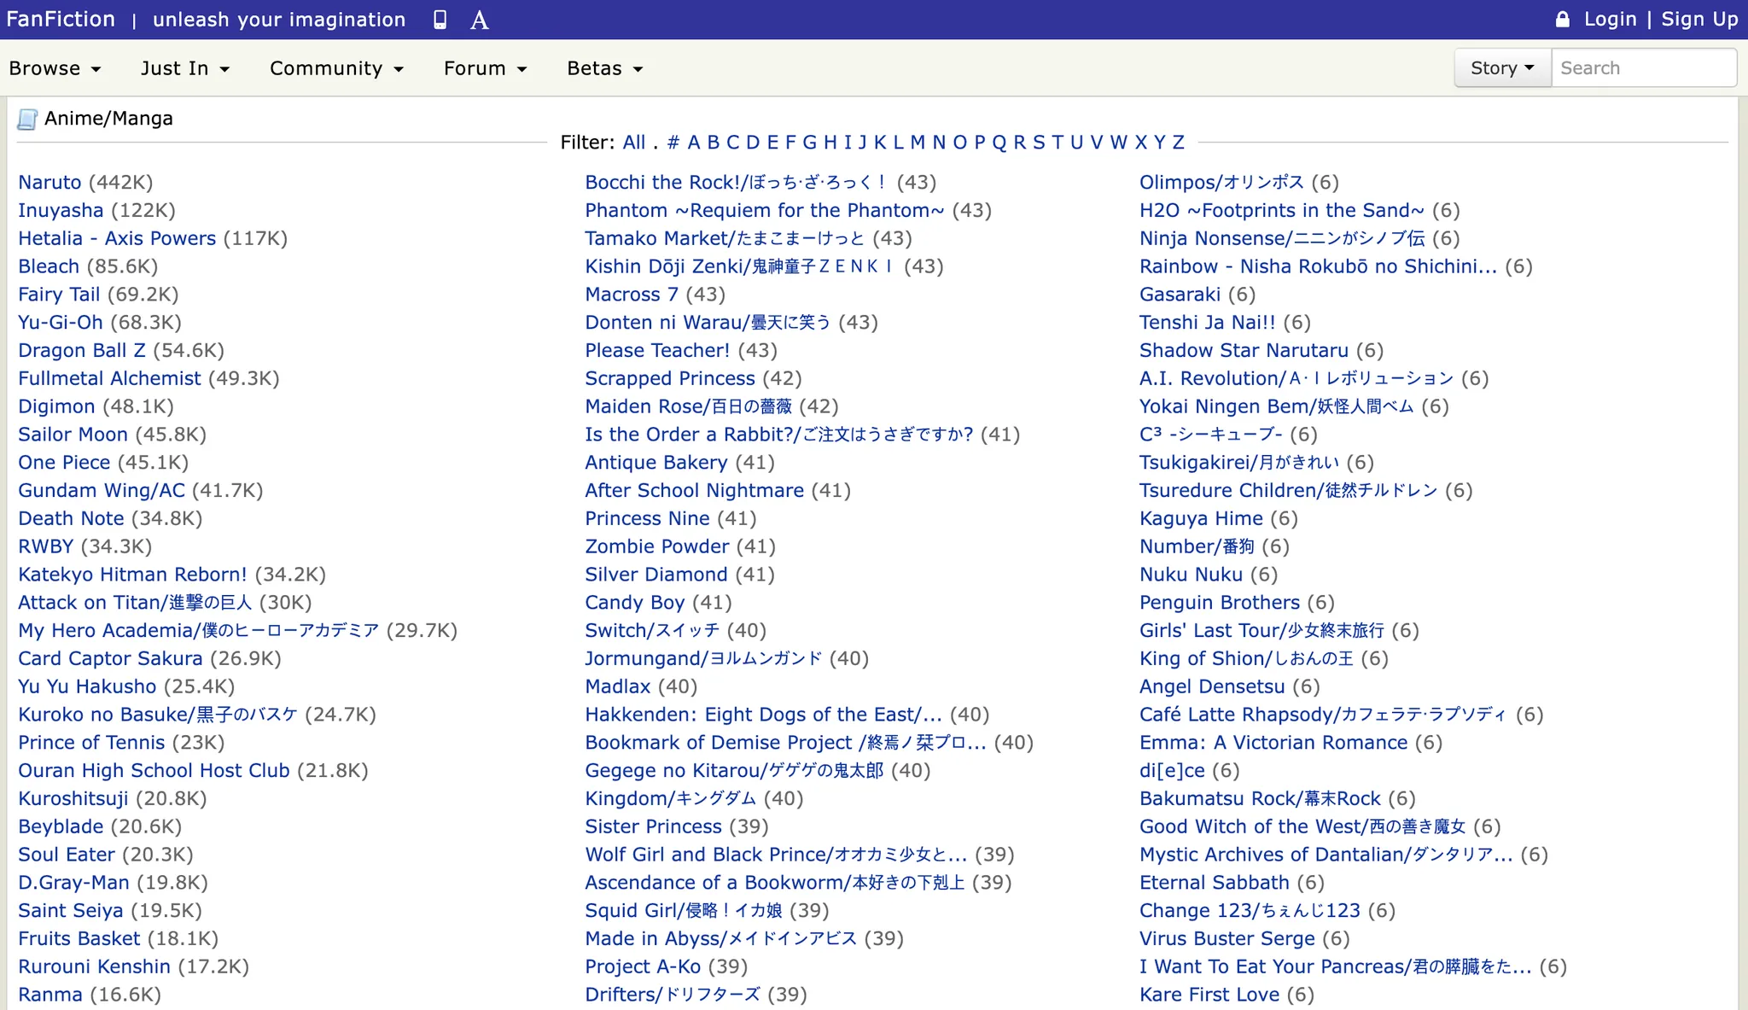Open Ouran High School Host Club
The height and width of the screenshot is (1010, 1748).
coord(154,771)
